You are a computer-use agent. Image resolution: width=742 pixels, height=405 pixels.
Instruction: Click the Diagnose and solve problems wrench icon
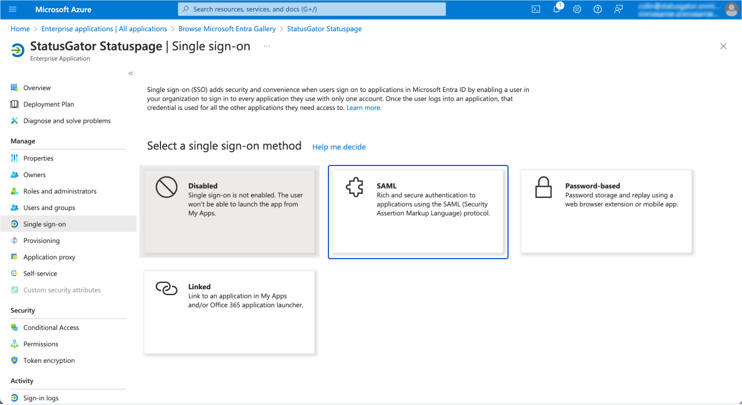[14, 121]
